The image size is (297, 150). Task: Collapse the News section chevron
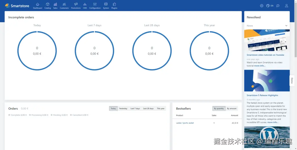(286, 26)
